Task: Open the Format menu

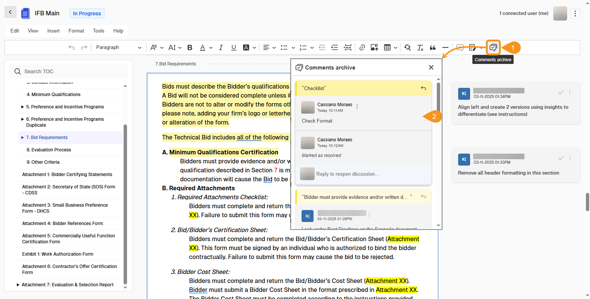Action: [76, 31]
